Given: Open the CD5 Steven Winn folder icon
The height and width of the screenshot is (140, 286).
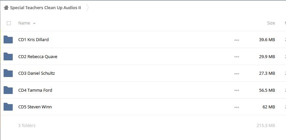Looking at the screenshot, I should point(8,107).
